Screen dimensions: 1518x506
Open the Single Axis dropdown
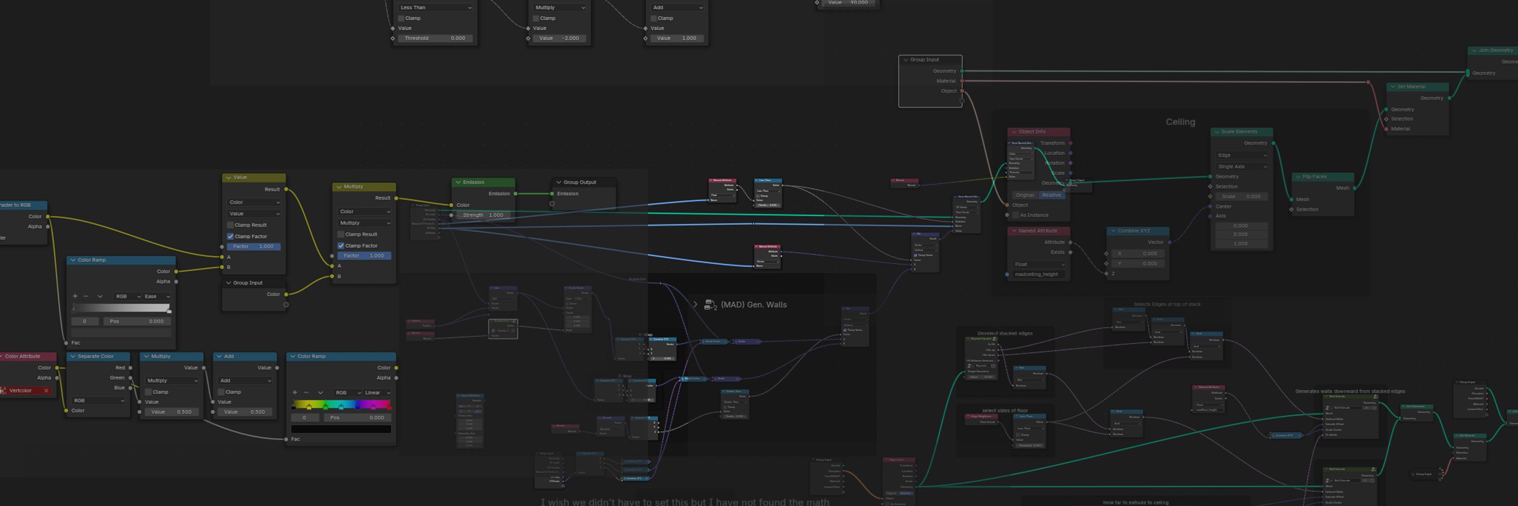[x=1242, y=166]
